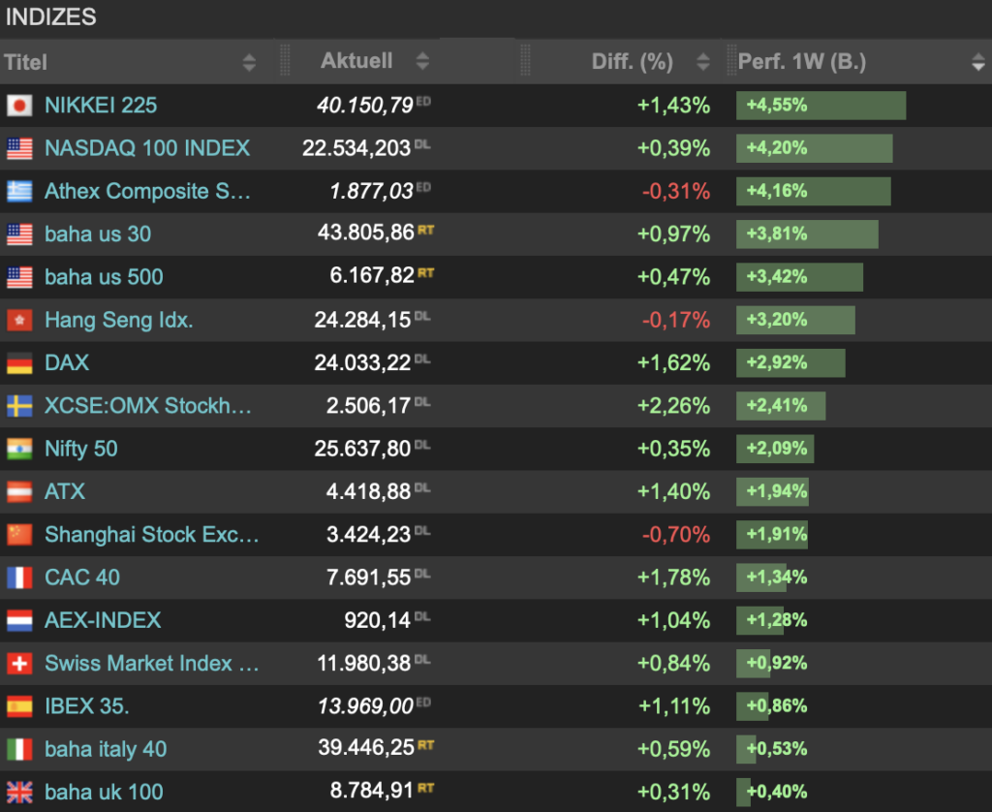Viewport: 992px width, 812px height.
Task: Open the ATX index link
Action: tap(65, 492)
